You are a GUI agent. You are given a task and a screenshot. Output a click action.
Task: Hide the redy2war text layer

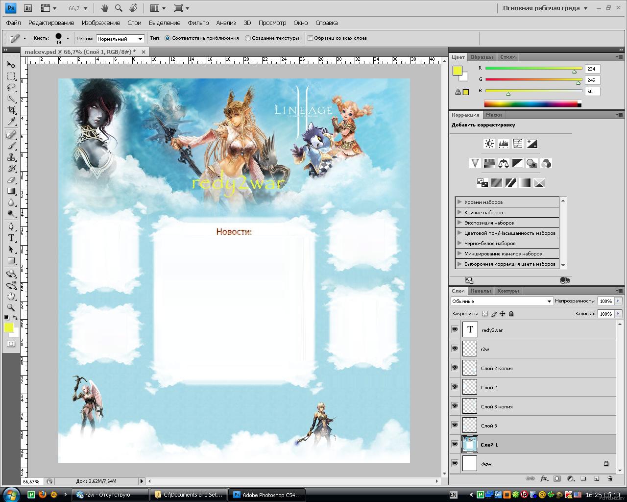pyautogui.click(x=455, y=329)
